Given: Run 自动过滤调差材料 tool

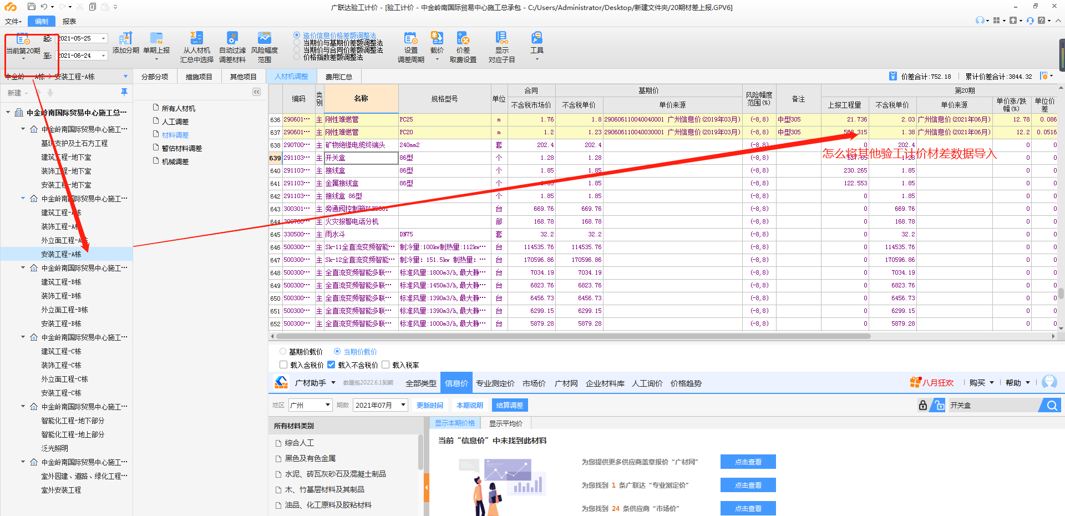Looking at the screenshot, I should coord(232,47).
